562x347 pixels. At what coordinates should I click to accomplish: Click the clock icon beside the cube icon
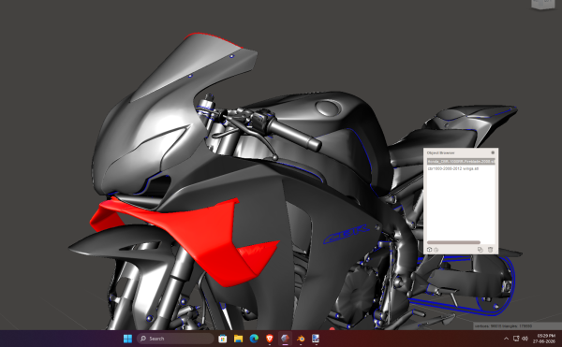tap(436, 250)
